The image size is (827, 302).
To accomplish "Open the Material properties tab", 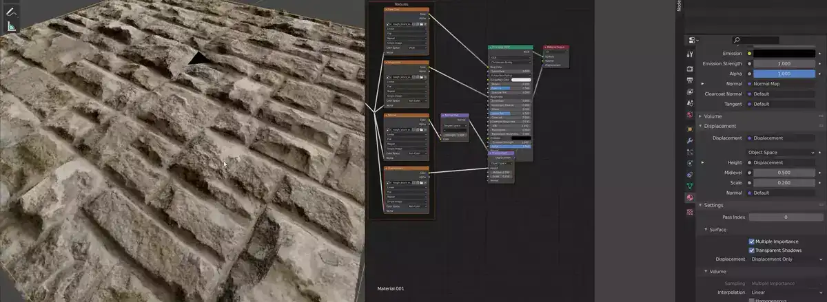I will [x=690, y=197].
